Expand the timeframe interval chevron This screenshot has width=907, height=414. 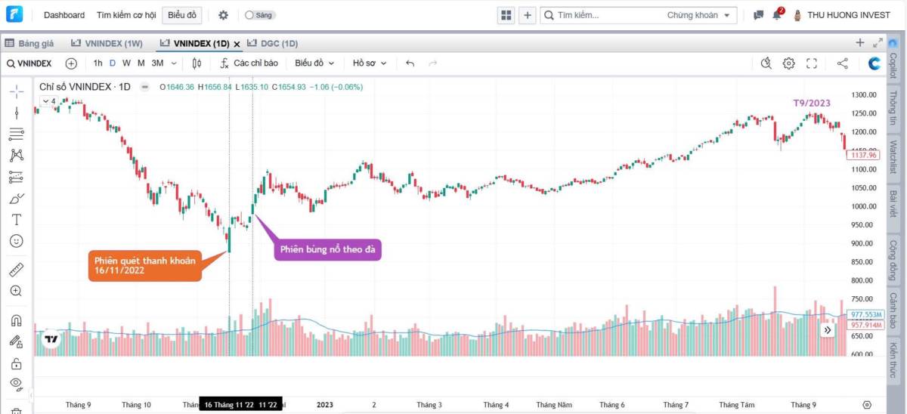pyautogui.click(x=174, y=63)
